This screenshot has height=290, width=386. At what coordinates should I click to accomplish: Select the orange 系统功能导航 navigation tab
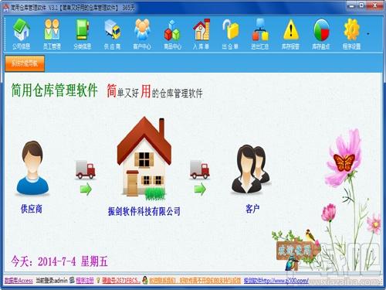pos(25,63)
